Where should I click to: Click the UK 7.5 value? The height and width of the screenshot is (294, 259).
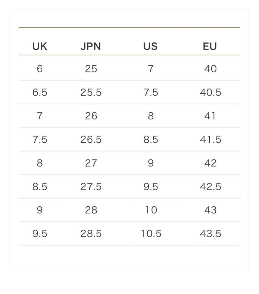(40, 139)
